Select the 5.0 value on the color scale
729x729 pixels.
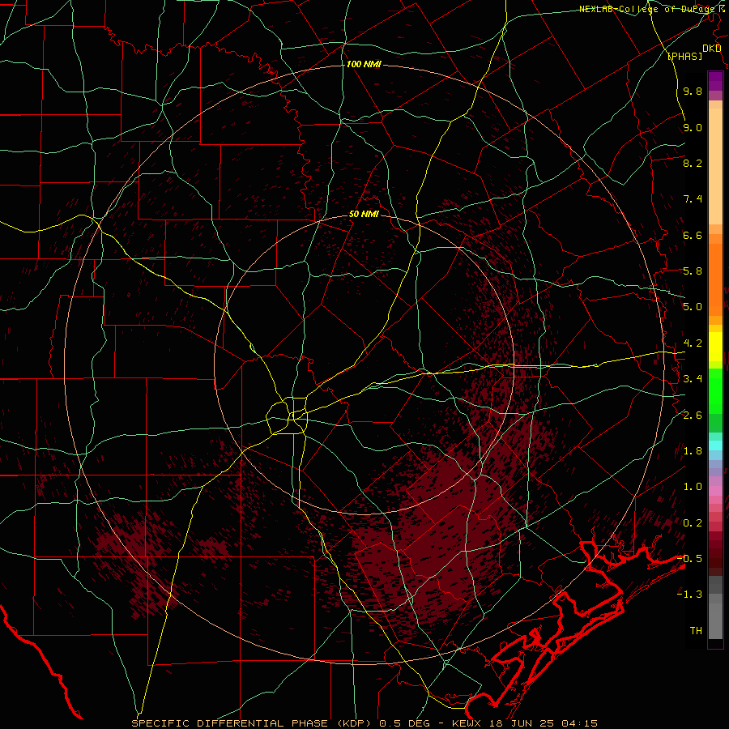tap(693, 307)
